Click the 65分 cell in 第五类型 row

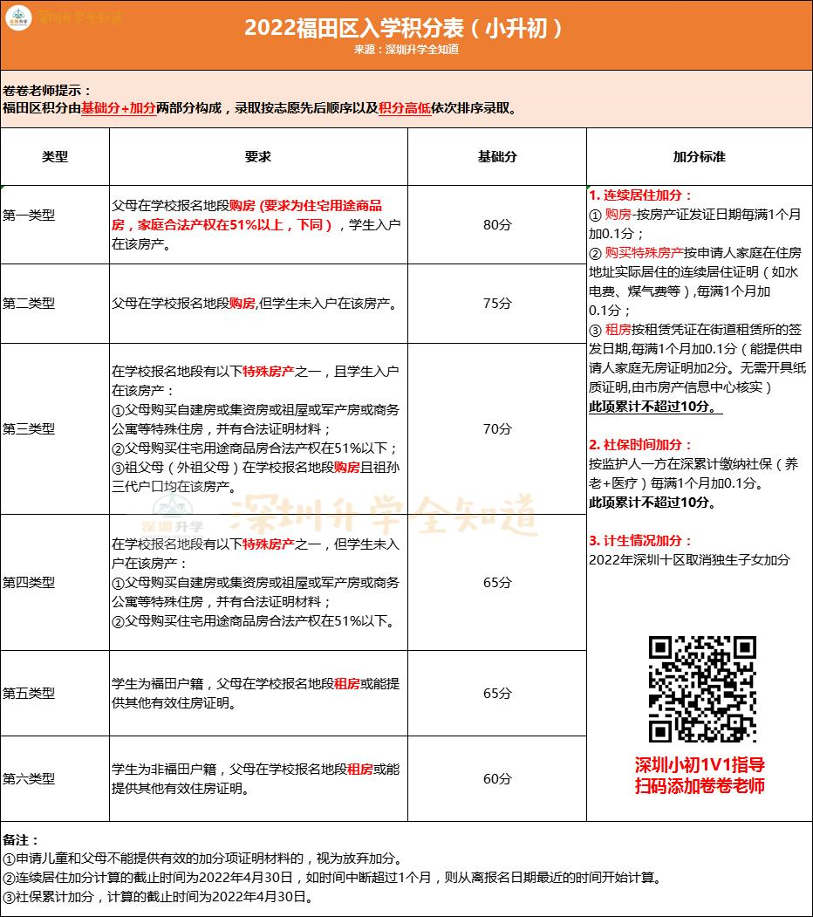[x=497, y=693]
